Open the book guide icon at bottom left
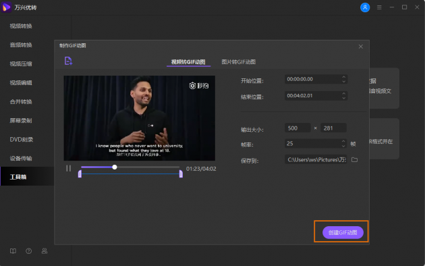Screen dimensions: 425x266 tap(13, 251)
